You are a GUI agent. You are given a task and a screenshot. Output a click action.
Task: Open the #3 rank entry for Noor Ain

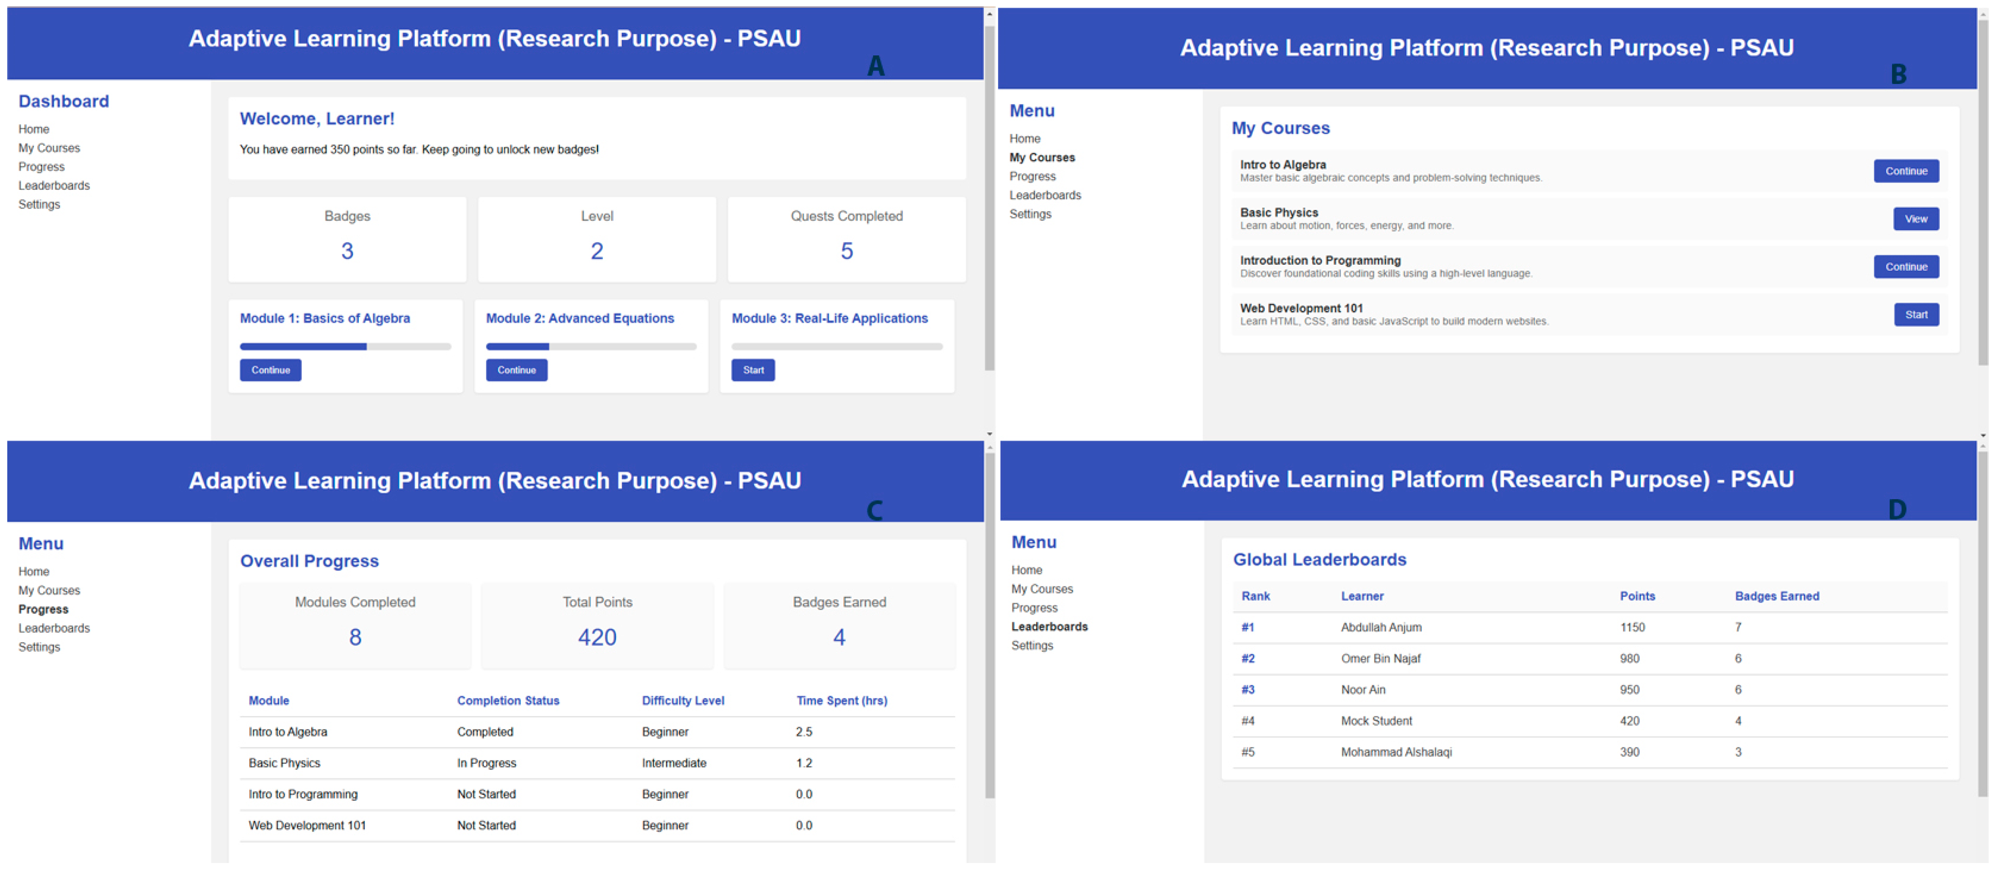pyautogui.click(x=1247, y=689)
